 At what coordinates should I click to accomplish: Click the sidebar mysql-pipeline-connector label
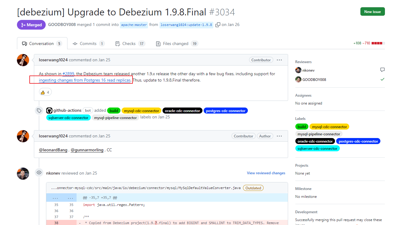point(319,134)
